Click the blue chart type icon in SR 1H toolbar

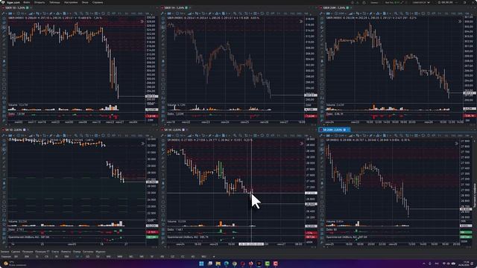(x=169, y=135)
